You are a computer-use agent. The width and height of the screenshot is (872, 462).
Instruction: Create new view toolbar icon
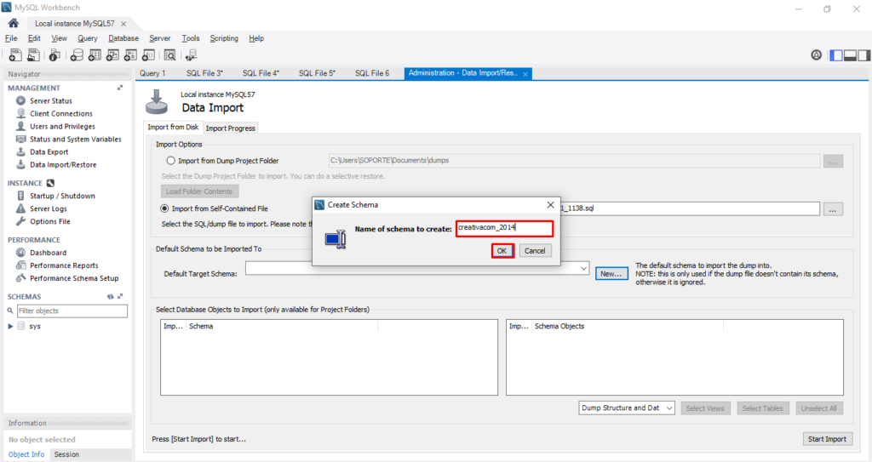pyautogui.click(x=112, y=55)
